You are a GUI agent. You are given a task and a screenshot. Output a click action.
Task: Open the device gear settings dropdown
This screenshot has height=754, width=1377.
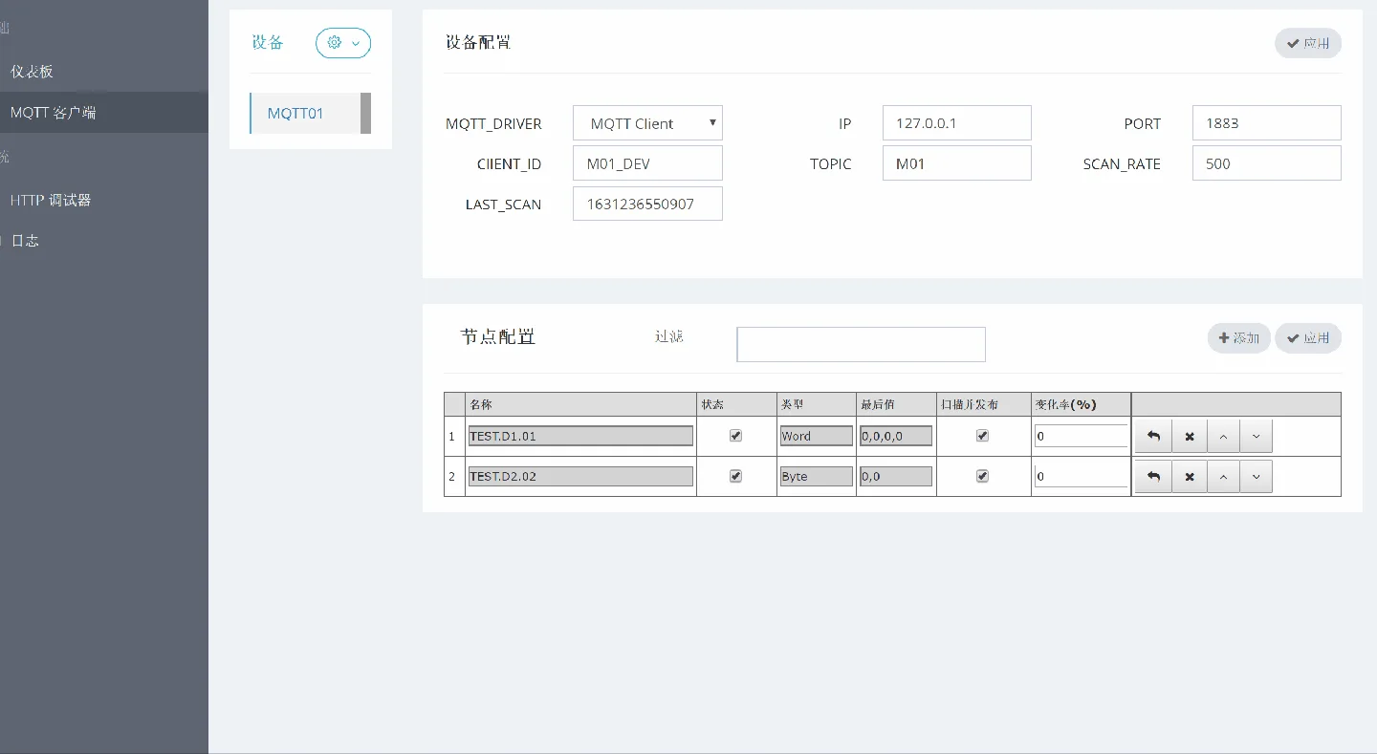(x=343, y=43)
